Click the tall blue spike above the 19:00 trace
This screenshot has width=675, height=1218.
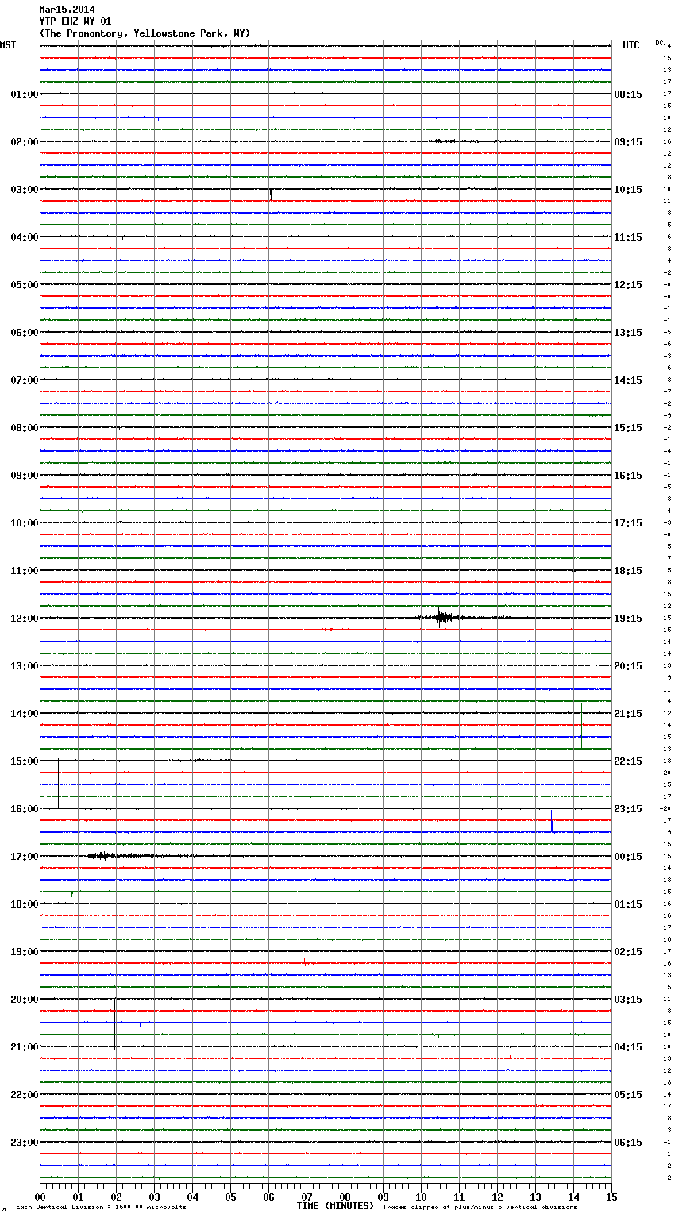434,950
